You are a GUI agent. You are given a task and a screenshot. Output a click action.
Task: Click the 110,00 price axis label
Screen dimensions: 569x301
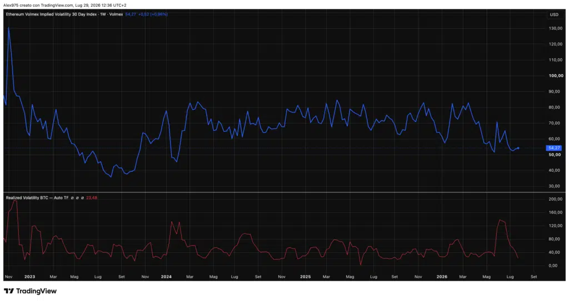[556, 60]
